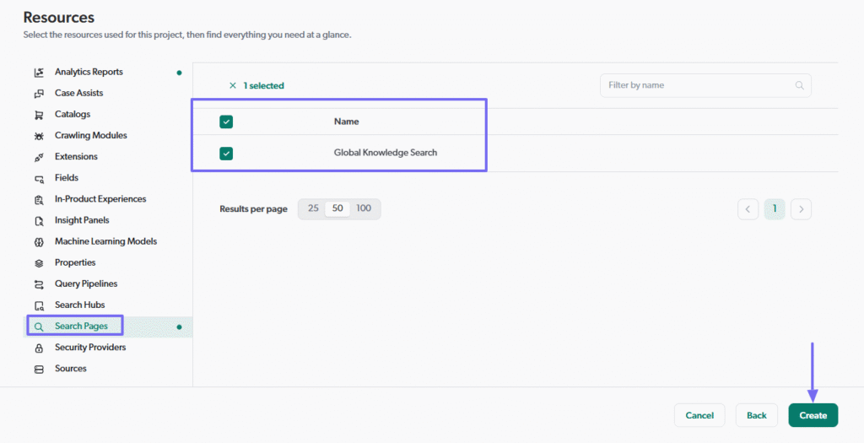Click the Crawling Modules bug icon
This screenshot has width=864, height=443.
click(39, 136)
